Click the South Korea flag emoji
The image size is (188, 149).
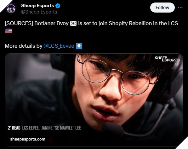(73, 23)
